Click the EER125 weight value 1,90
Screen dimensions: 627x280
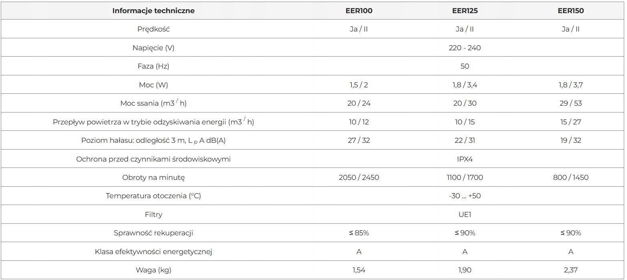465,270
